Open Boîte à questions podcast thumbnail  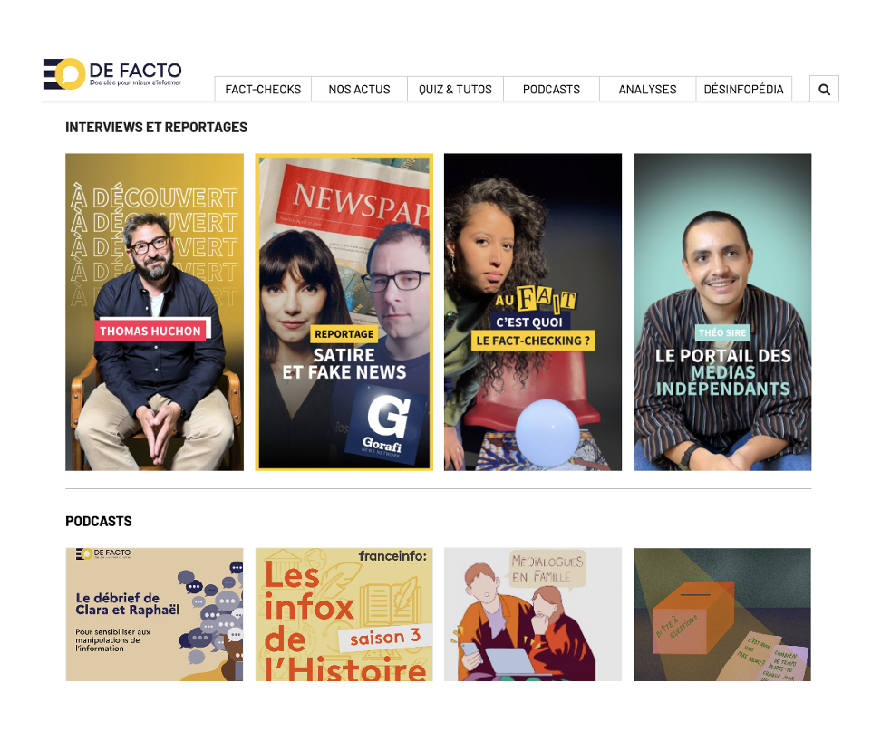point(722,614)
